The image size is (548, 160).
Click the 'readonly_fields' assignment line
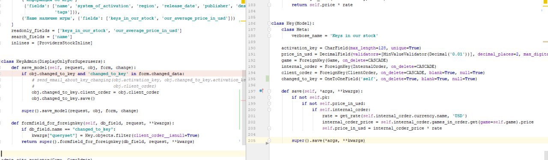click(96, 31)
